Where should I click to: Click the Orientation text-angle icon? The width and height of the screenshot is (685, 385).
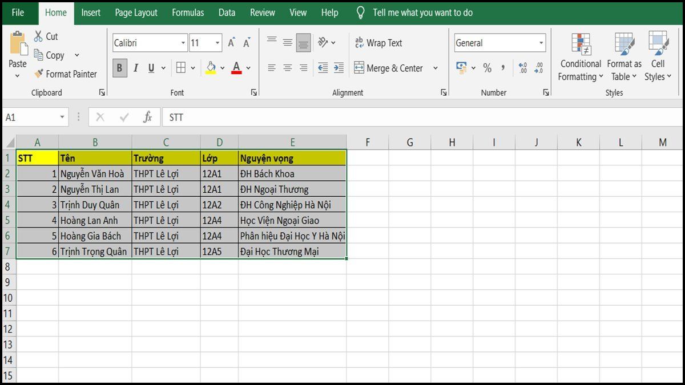pyautogui.click(x=324, y=42)
